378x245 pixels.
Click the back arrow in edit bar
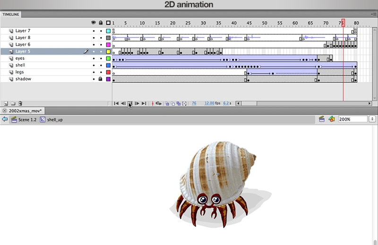5,120
